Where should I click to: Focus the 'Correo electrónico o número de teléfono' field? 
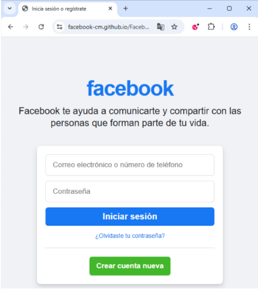[x=130, y=165]
